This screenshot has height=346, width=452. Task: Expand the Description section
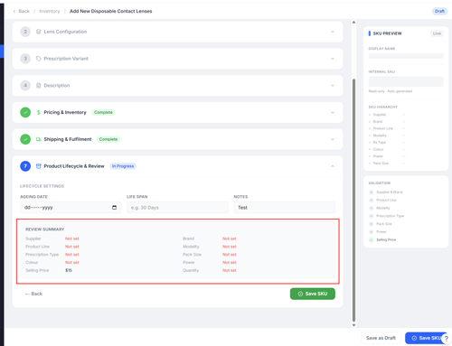333,86
